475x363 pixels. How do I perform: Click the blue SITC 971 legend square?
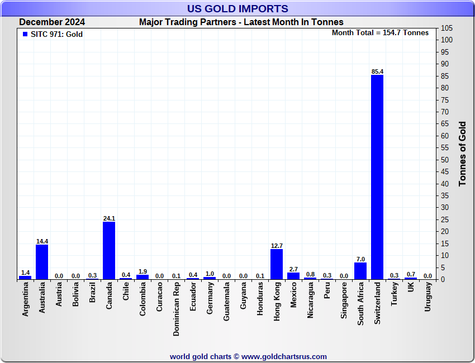coord(25,35)
